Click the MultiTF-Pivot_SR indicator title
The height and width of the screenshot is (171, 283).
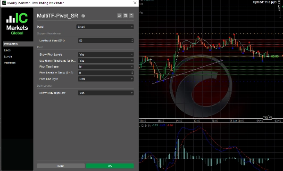point(58,16)
